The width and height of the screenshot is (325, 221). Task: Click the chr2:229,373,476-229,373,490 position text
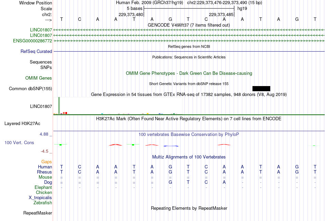[224, 3]
